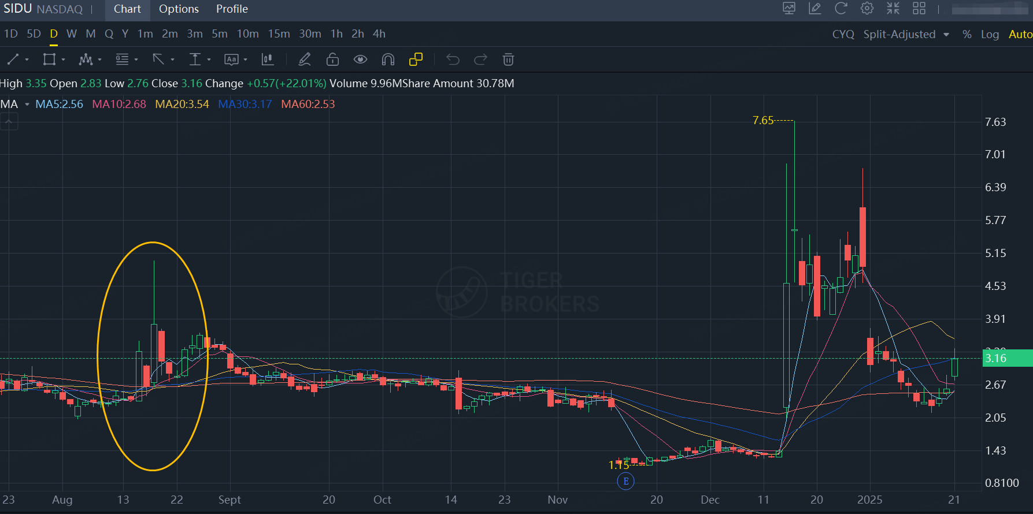Switch to the Options tab
The width and height of the screenshot is (1033, 514).
(x=179, y=9)
